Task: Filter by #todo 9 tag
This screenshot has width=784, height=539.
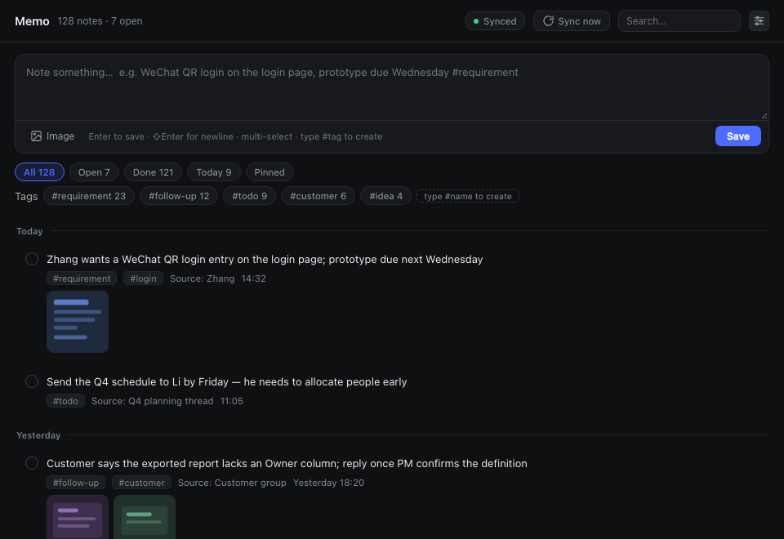Action: click(x=249, y=196)
